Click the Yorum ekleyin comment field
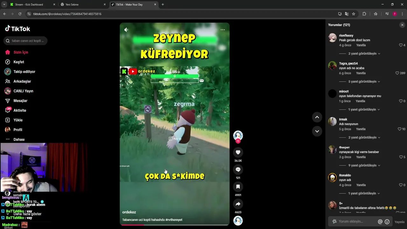Viewport: 407px width, 229px height. [x=353, y=222]
